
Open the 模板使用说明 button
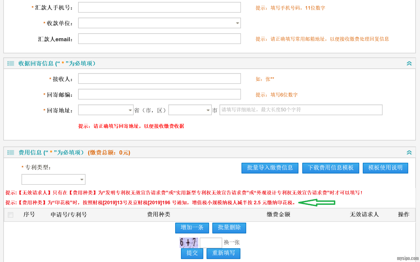(x=385, y=168)
